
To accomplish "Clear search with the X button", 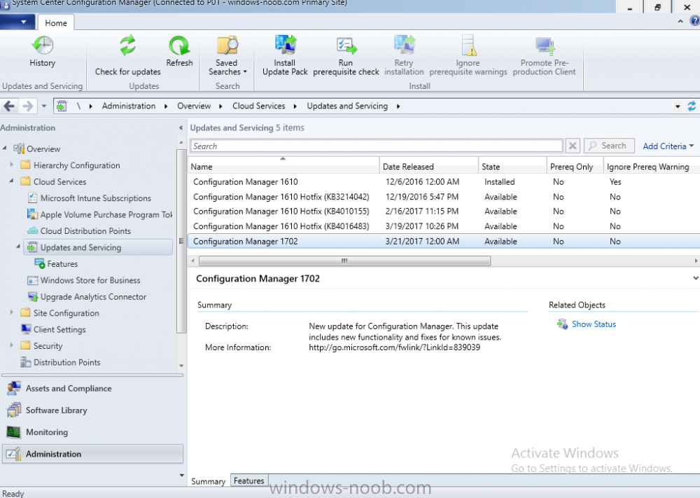I will tap(573, 146).
